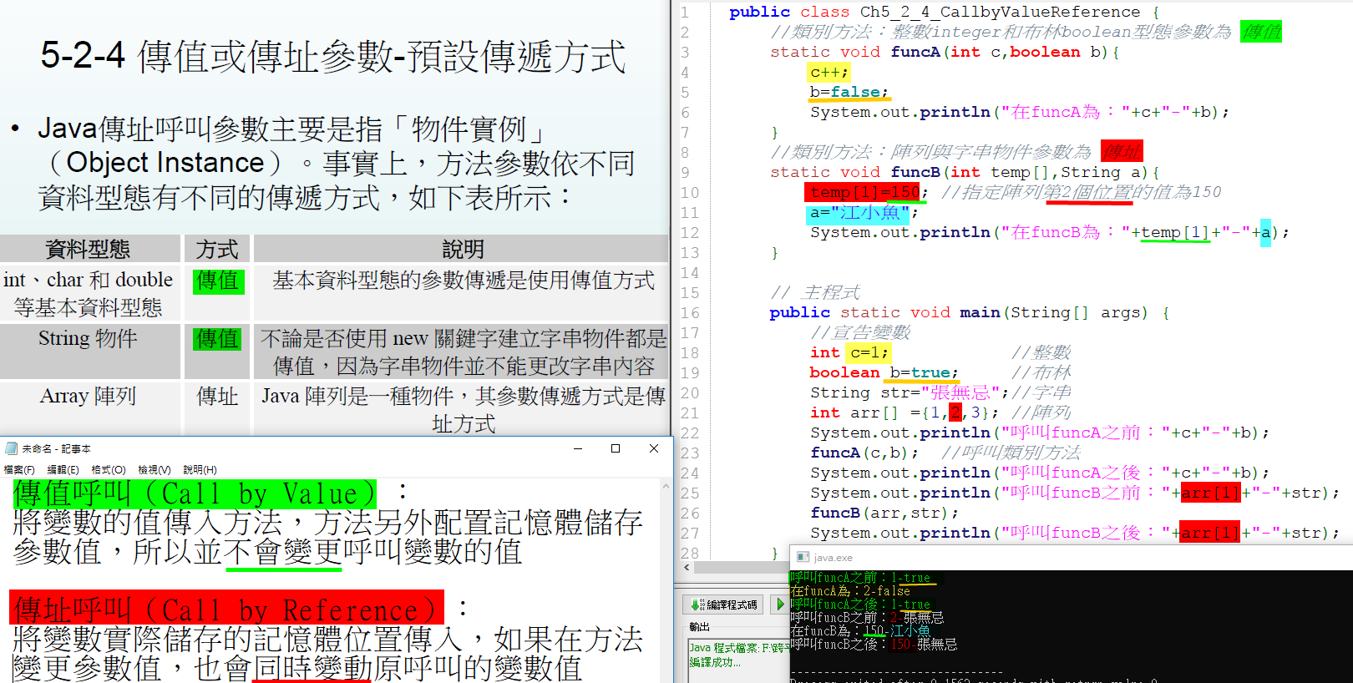Click the code editor's left scroll arrow
The width and height of the screenshot is (1353, 683).
click(687, 568)
